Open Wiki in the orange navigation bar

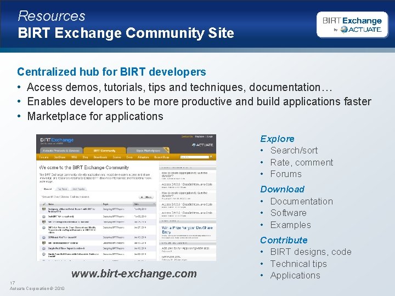click(x=74, y=157)
